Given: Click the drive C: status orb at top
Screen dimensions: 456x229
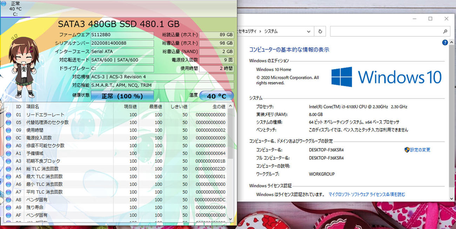Looking at the screenshot, I should tap(4, 4).
